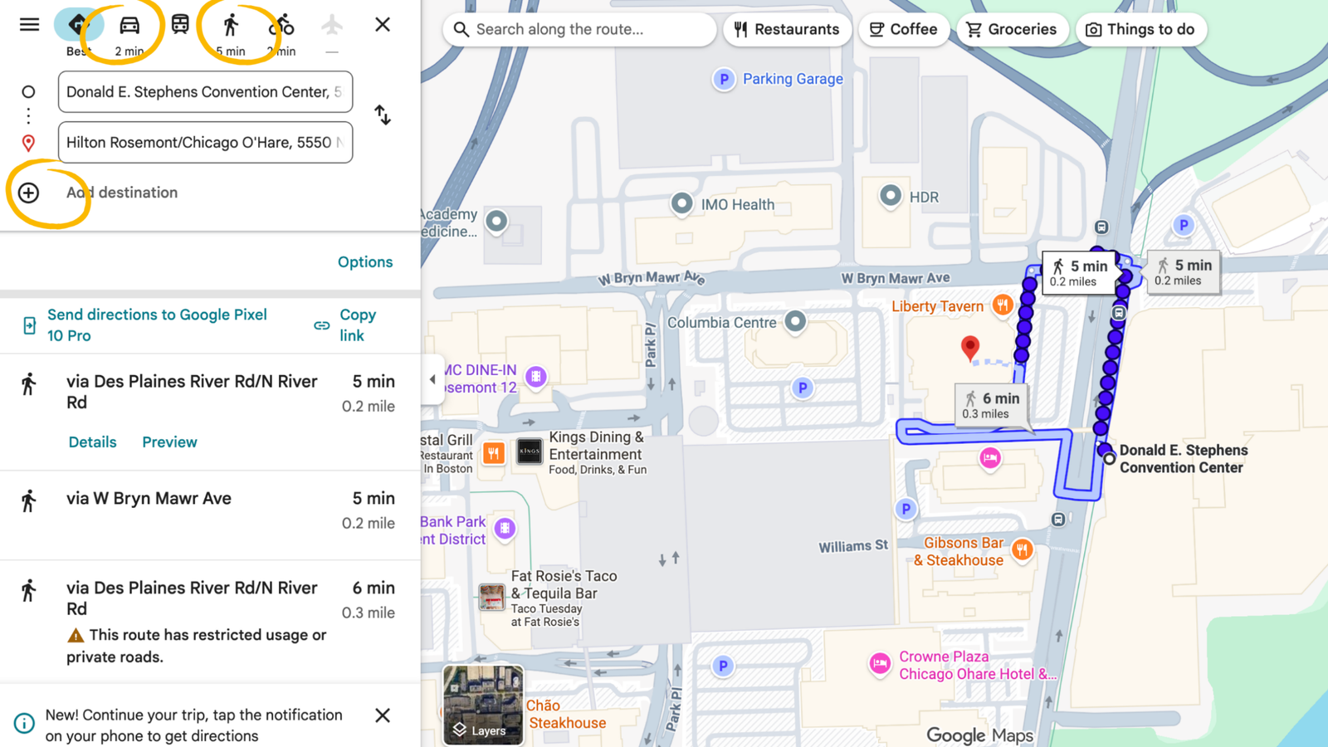Expand Details for Des Plaines River route
Image resolution: width=1328 pixels, height=747 pixels.
pos(92,442)
